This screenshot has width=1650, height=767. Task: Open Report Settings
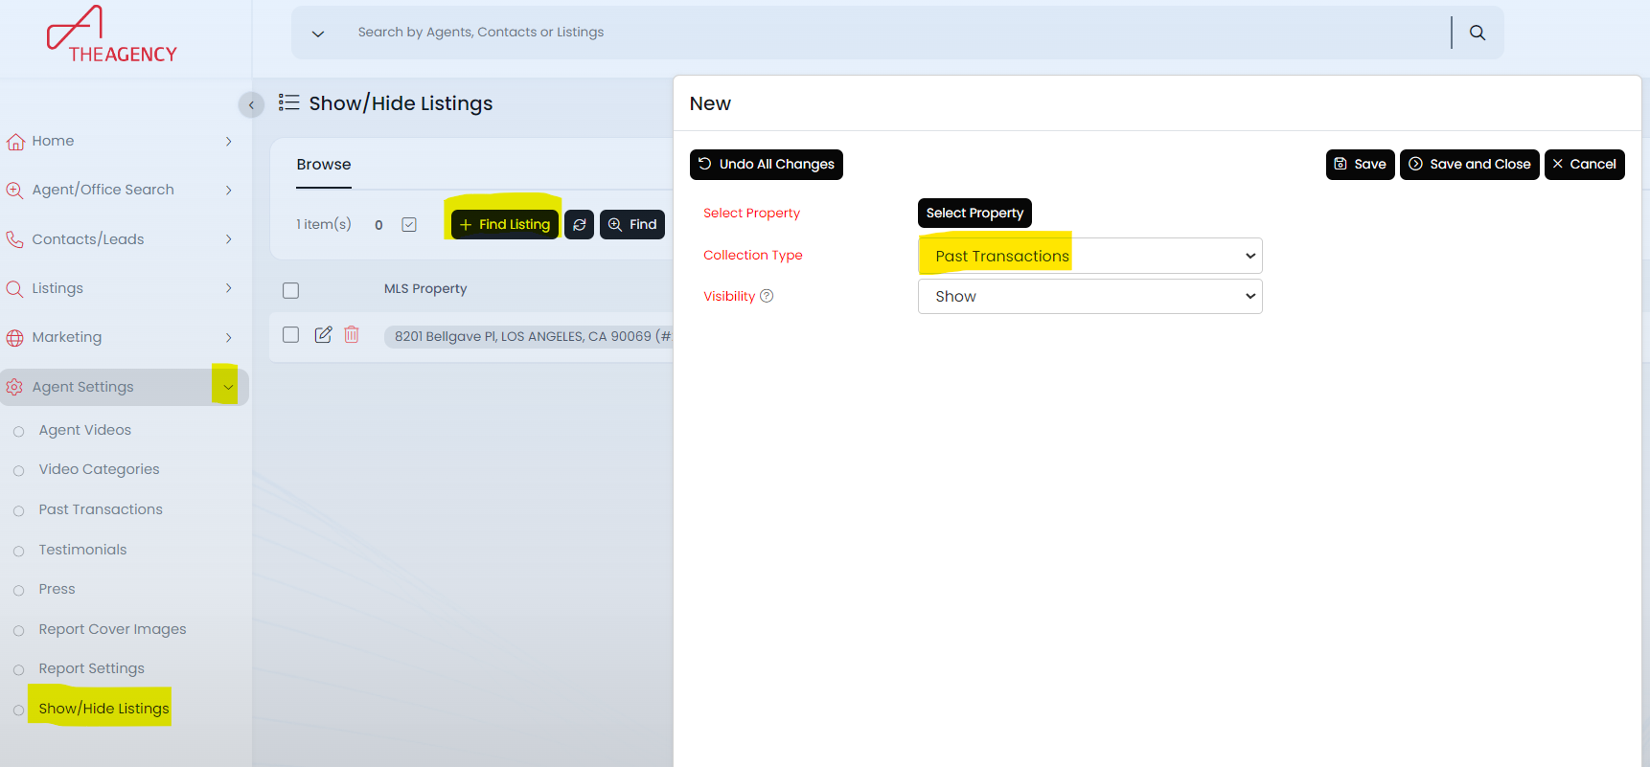[x=91, y=668]
